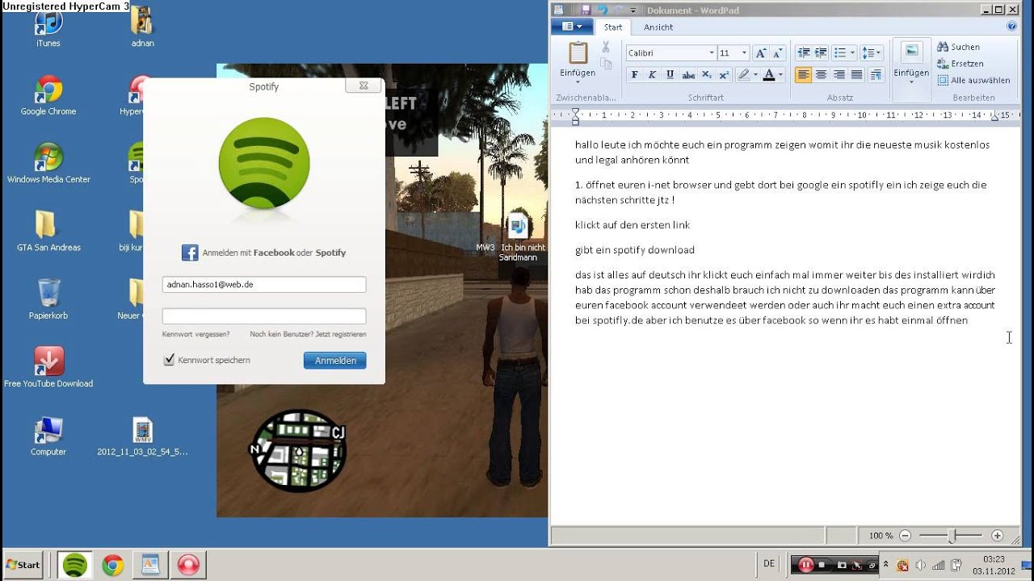Click the Windows Media Center desktop icon
Viewport: 1034px width, 581px height.
tap(48, 163)
